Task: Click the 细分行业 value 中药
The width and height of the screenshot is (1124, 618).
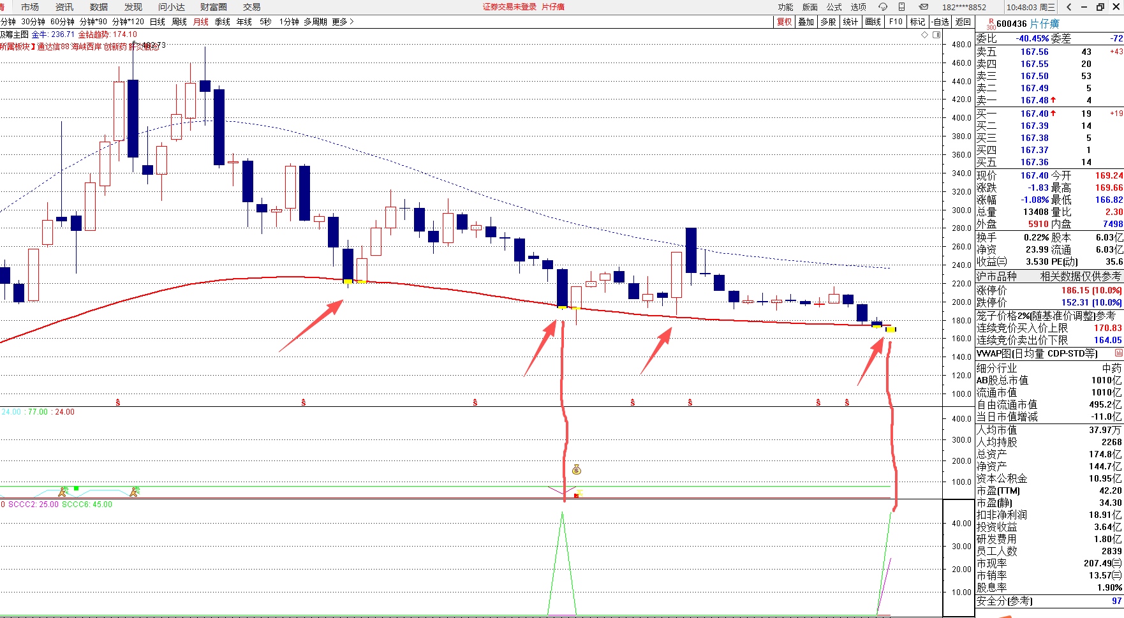Action: (x=1112, y=368)
